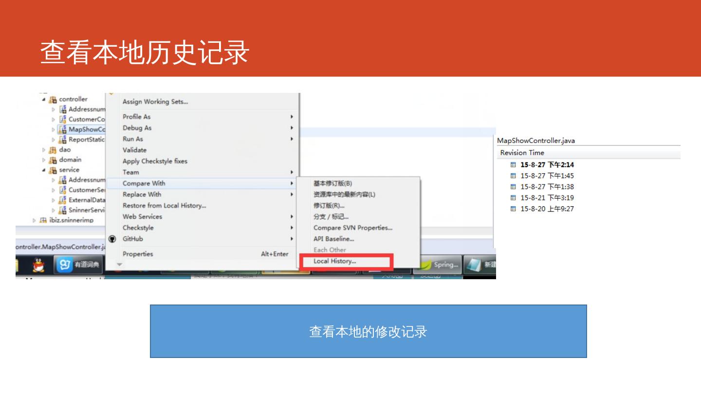Click the service package icon
This screenshot has width=701, height=394.
click(x=53, y=170)
